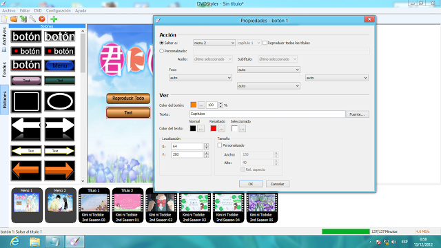Click the Cancelar button
The width and height of the screenshot is (441, 248).
(x=277, y=184)
